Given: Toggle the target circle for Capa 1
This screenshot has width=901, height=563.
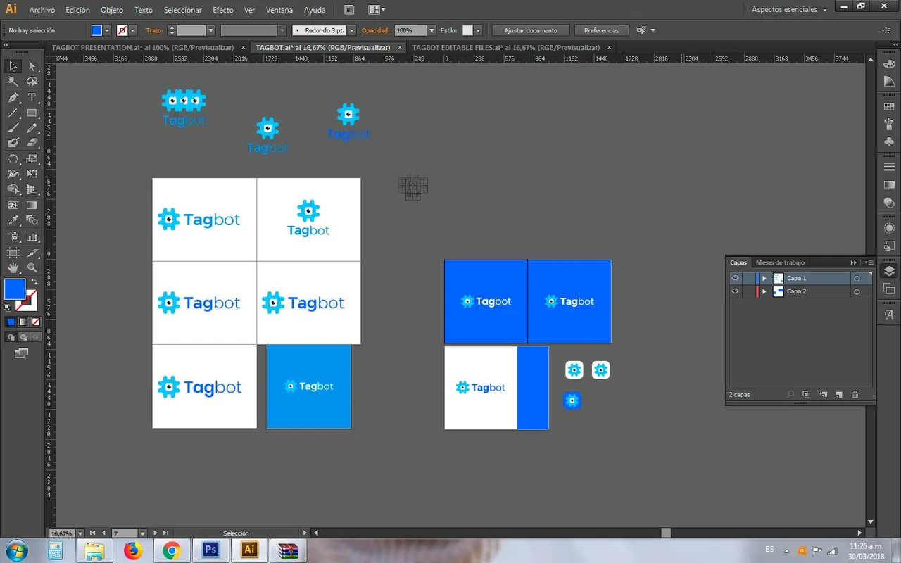Looking at the screenshot, I should (857, 279).
